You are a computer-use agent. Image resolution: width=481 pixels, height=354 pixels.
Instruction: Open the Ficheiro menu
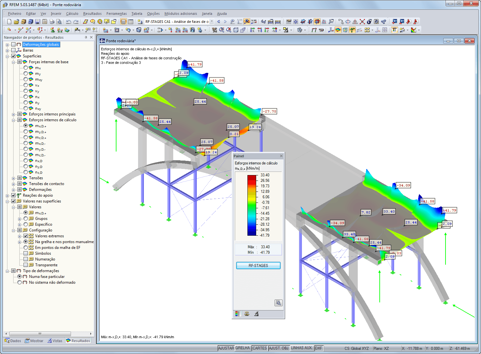coord(15,14)
